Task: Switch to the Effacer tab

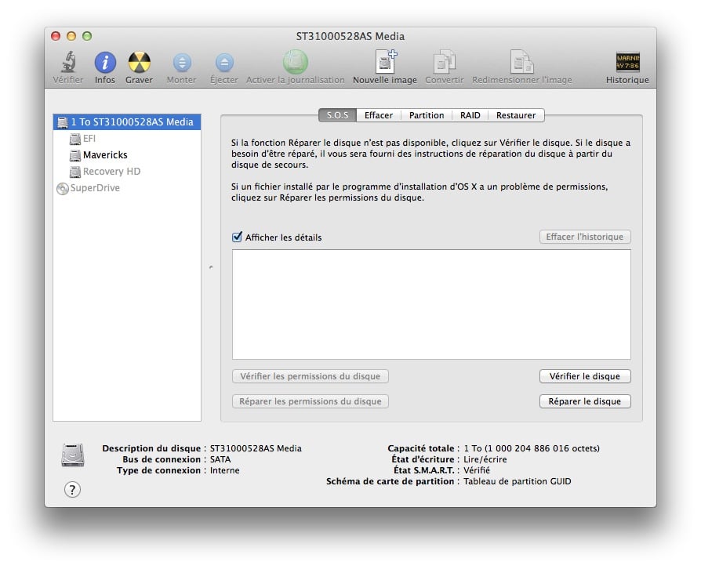Action: pyautogui.click(x=378, y=115)
